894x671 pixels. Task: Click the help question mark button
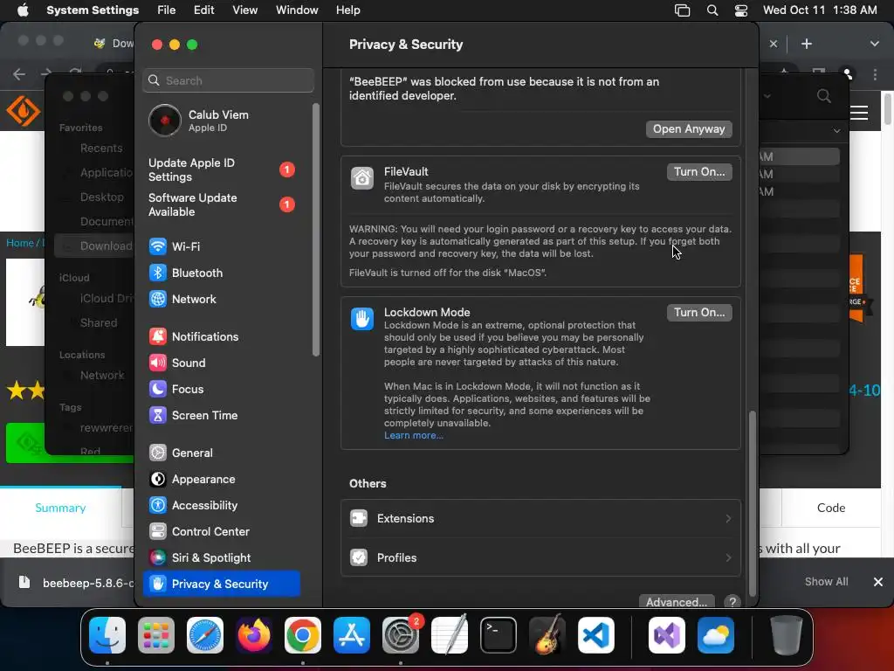pos(732,601)
